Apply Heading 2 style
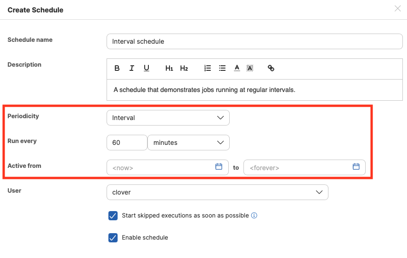The image size is (407, 258). [184, 68]
